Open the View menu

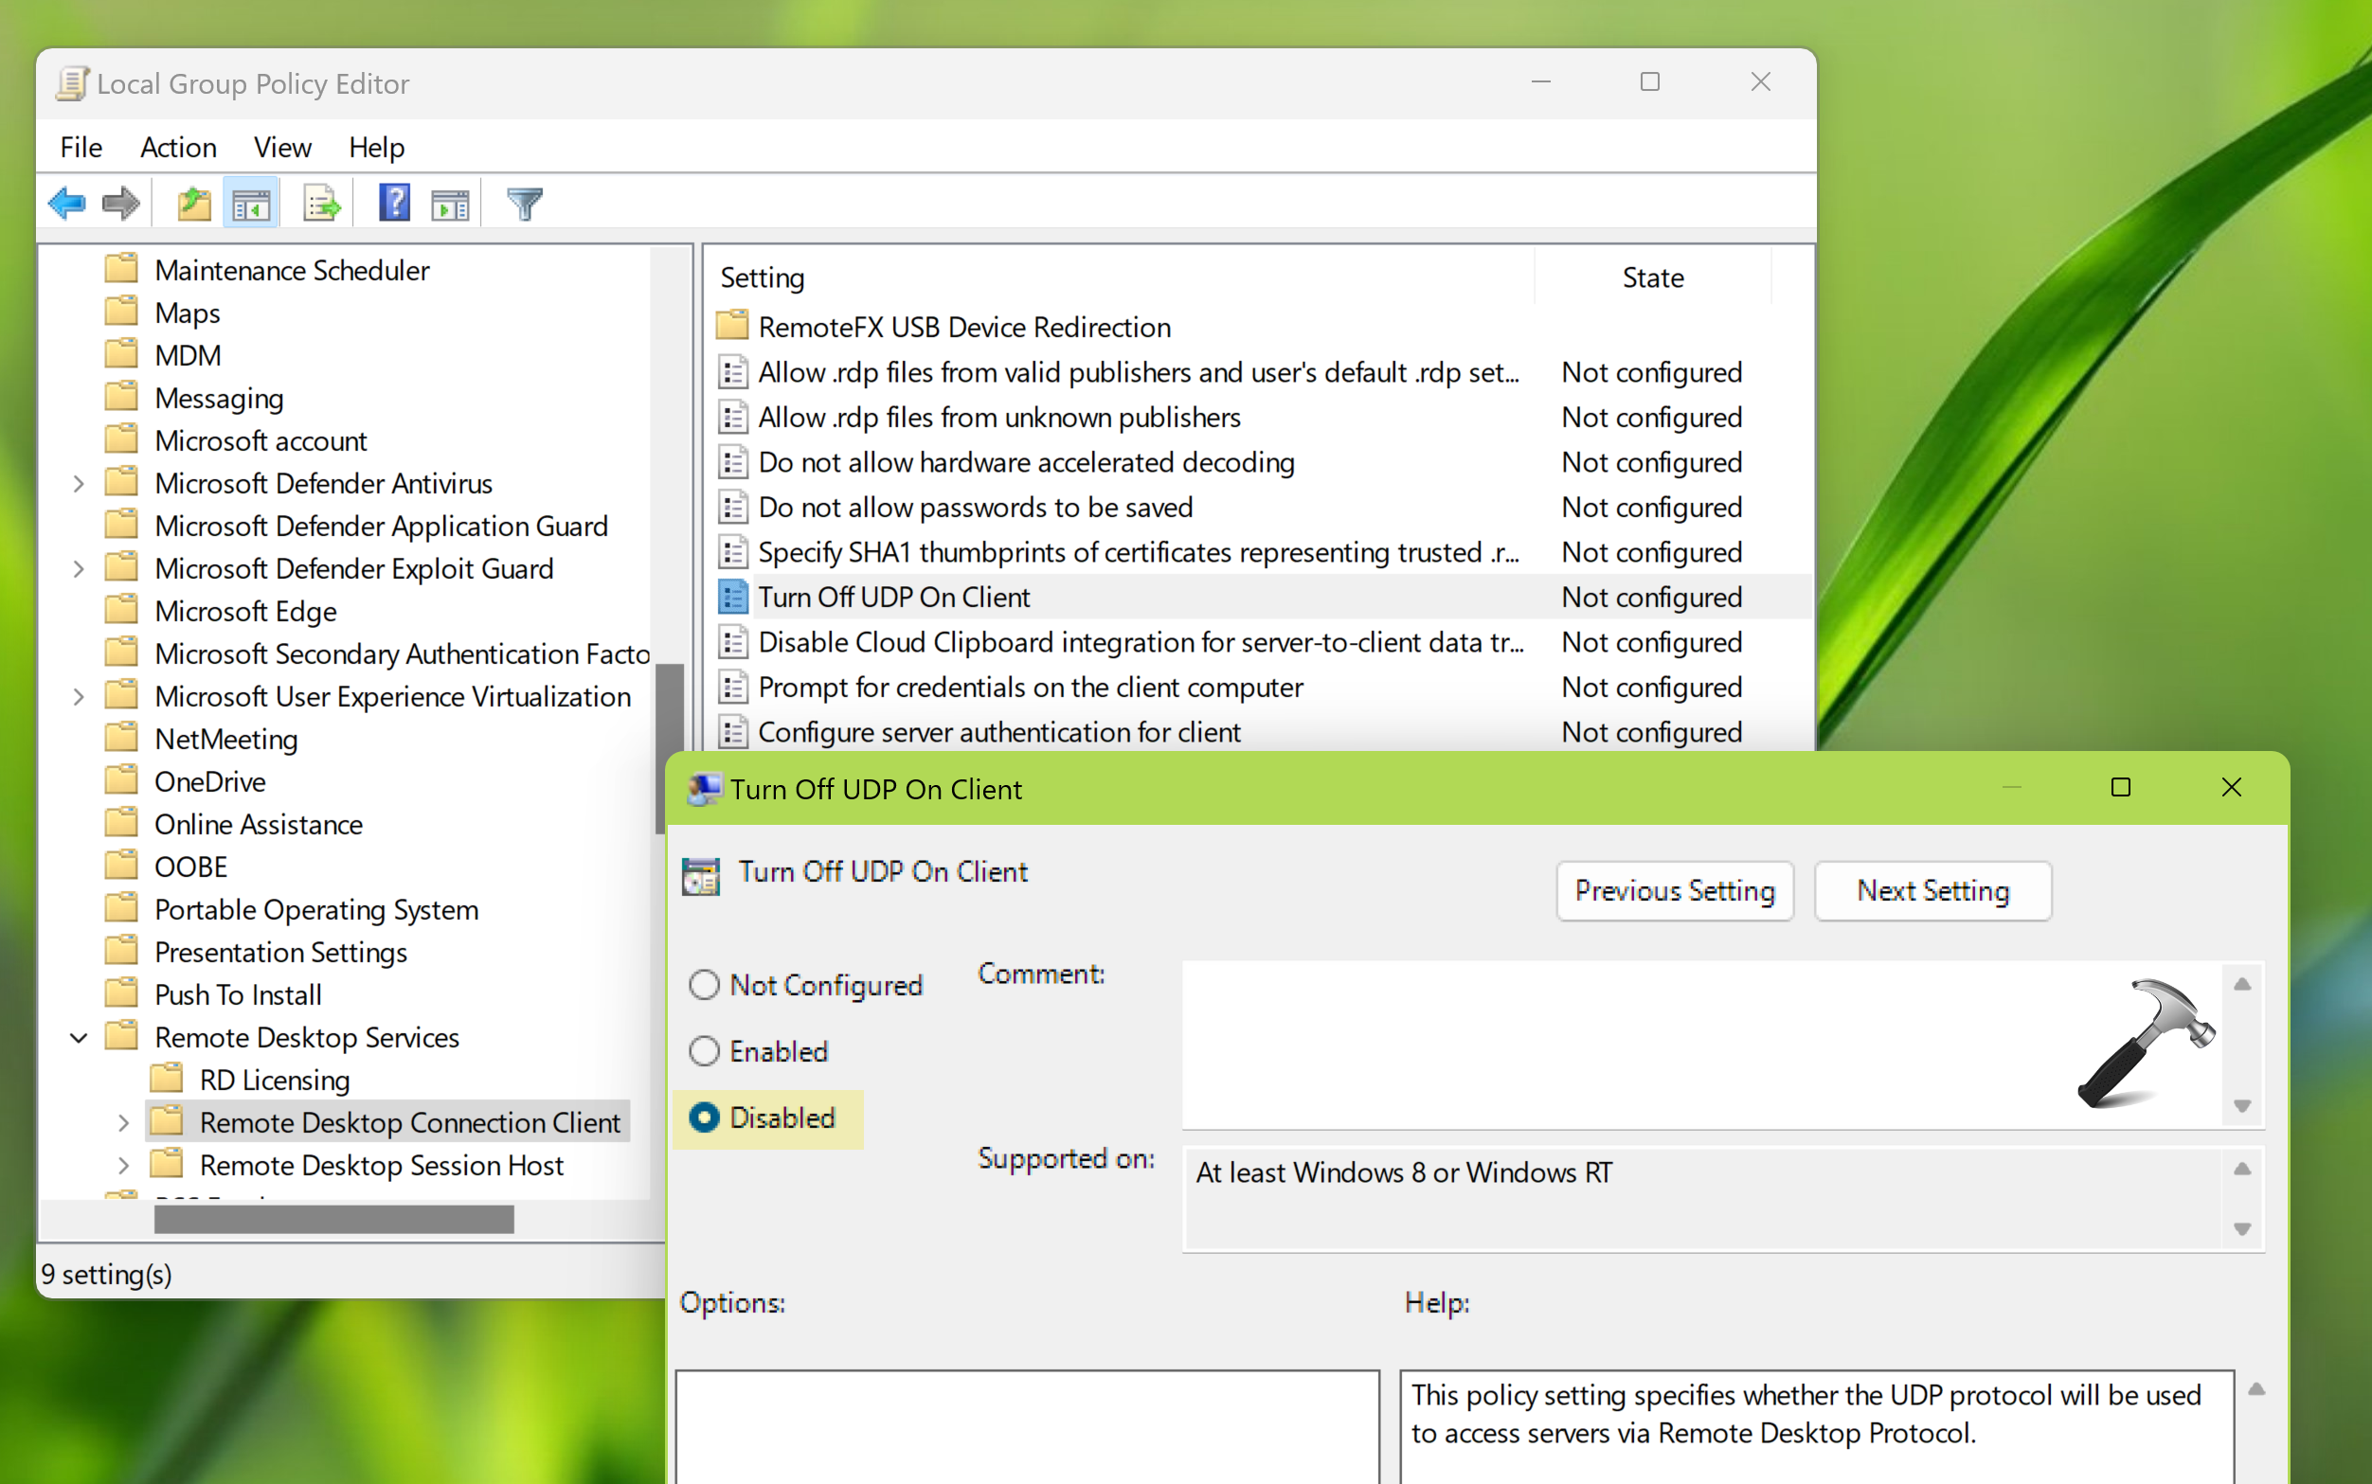coord(281,147)
